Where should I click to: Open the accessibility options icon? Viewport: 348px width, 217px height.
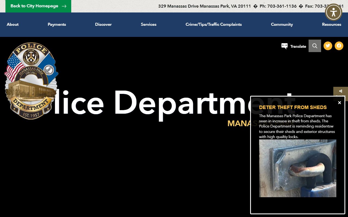click(x=334, y=12)
